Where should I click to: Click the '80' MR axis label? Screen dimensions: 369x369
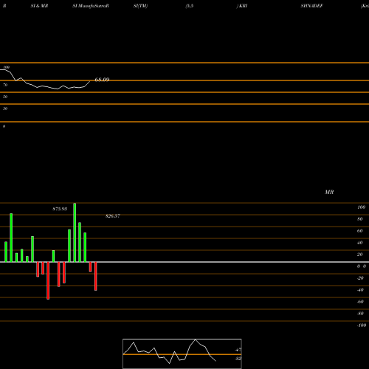[360, 219]
